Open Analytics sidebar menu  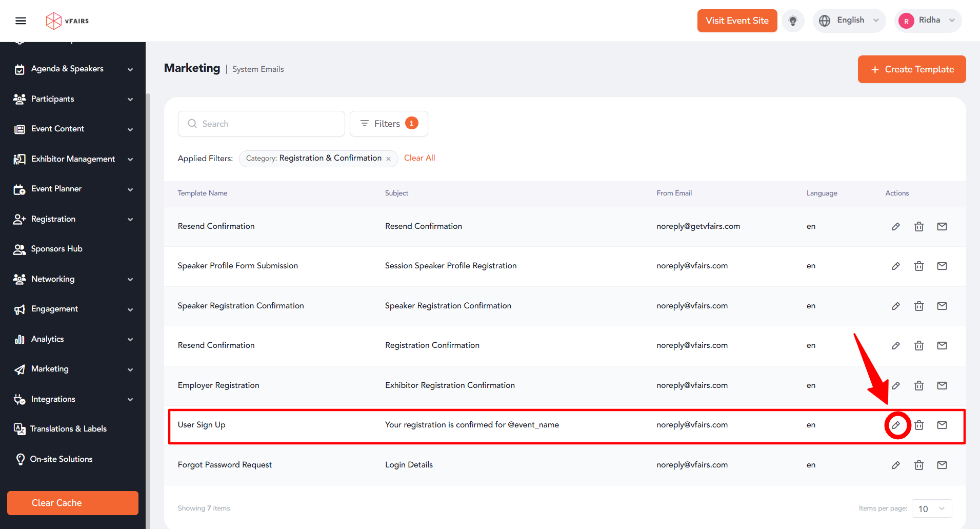tap(73, 339)
